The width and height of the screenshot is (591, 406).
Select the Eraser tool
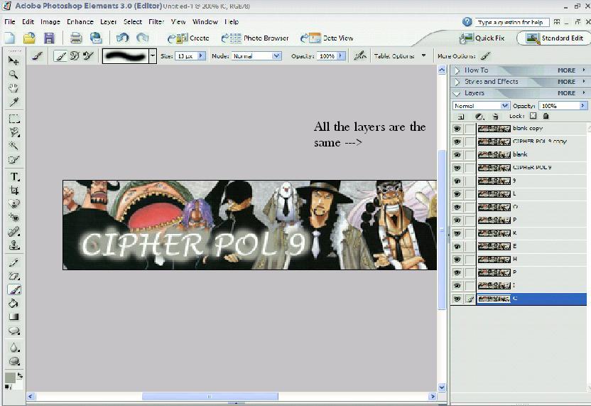(14, 276)
